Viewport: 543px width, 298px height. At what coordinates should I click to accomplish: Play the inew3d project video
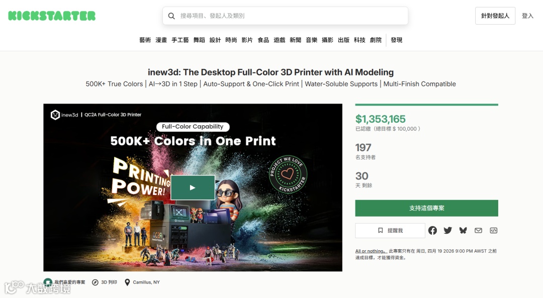[x=193, y=187]
